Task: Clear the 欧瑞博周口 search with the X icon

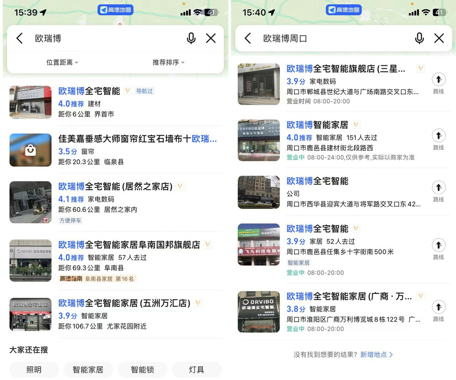Action: tap(439, 38)
